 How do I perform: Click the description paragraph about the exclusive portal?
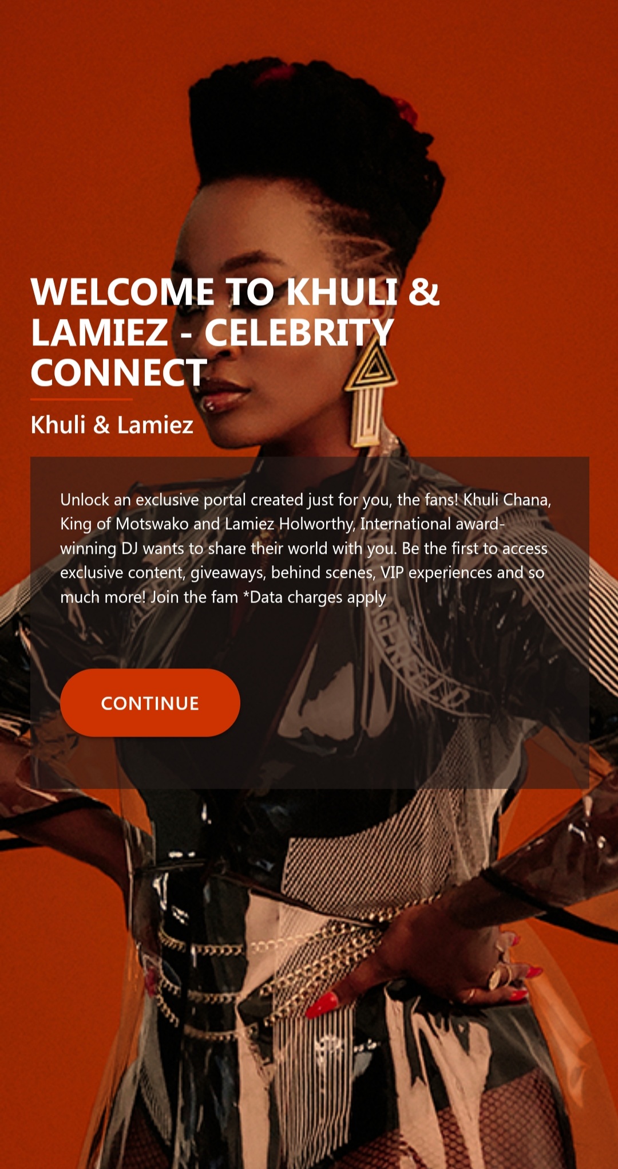[x=306, y=548]
